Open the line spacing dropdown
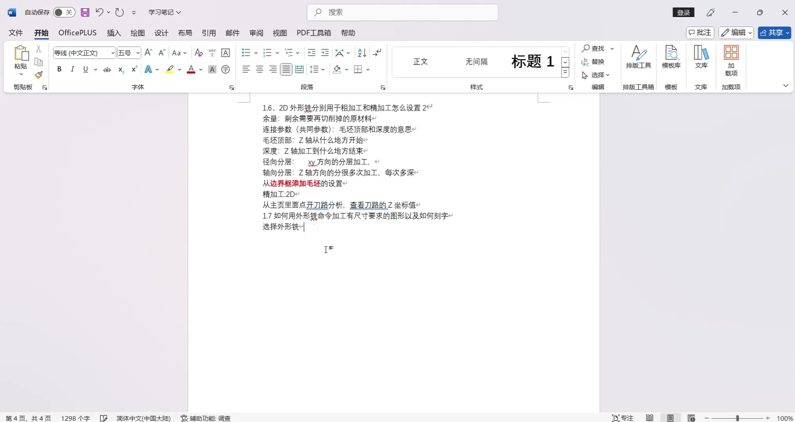 tap(317, 69)
